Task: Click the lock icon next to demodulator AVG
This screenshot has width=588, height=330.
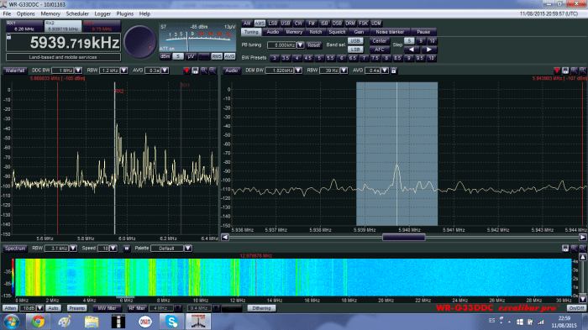Action: [x=394, y=71]
